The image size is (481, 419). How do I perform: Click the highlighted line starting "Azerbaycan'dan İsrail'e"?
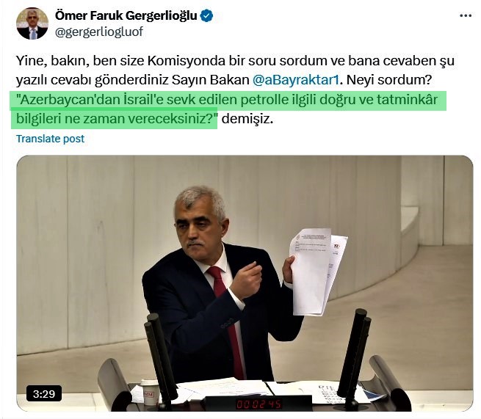pyautogui.click(x=228, y=100)
